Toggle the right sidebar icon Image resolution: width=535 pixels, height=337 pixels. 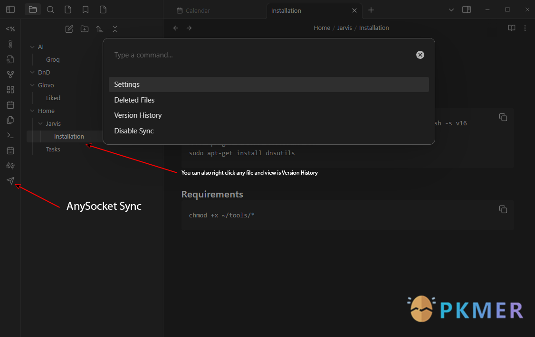[x=467, y=9]
